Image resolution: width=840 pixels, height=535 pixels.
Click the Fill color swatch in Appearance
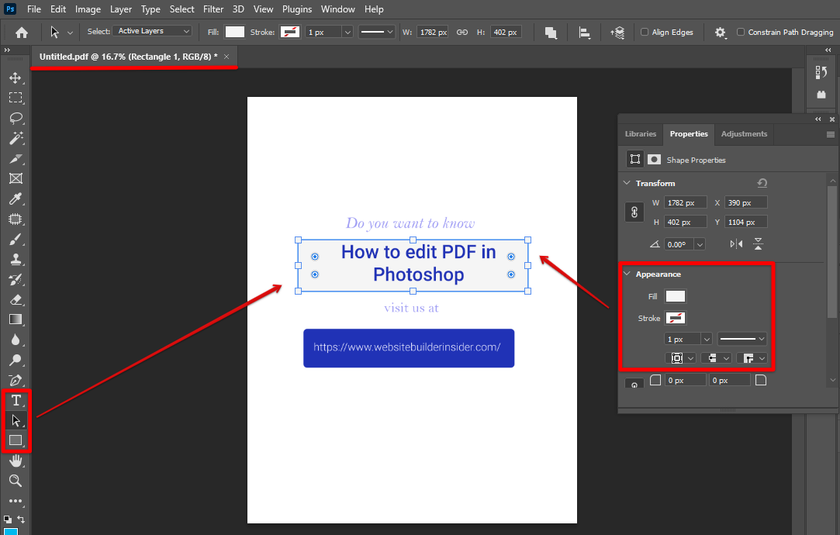tap(676, 296)
